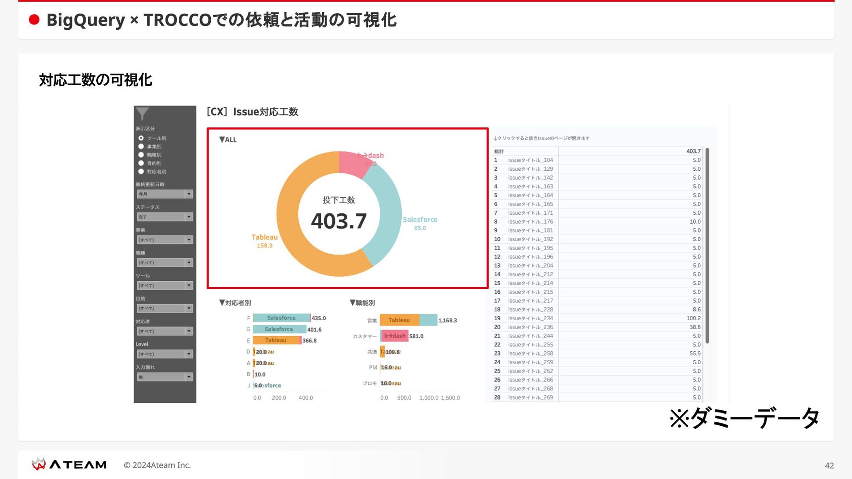
Task: Click issueタイトル_204 row
Action: click(597, 266)
